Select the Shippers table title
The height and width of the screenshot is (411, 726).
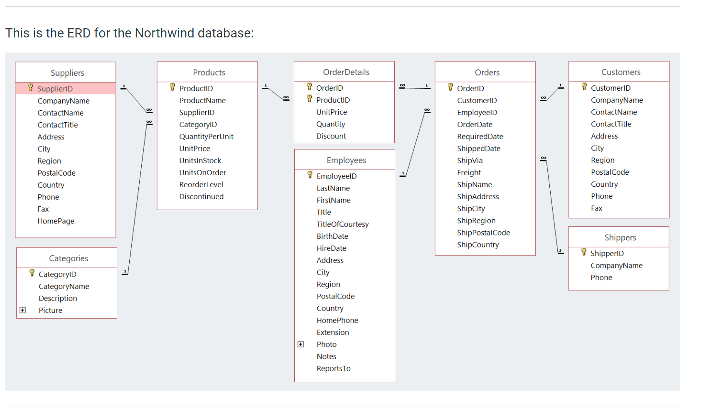point(620,238)
